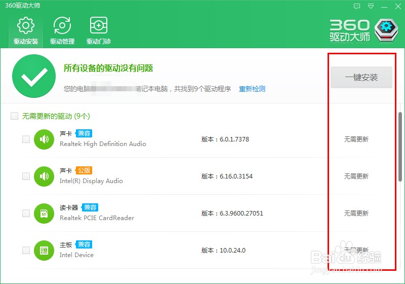Click the 重新检测 link

click(x=252, y=89)
